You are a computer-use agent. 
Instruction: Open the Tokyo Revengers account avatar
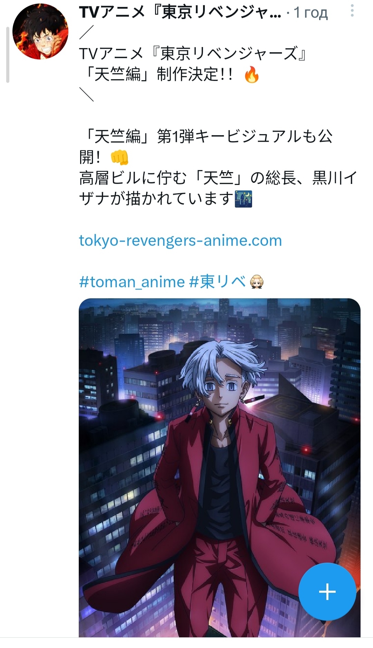pyautogui.click(x=40, y=31)
